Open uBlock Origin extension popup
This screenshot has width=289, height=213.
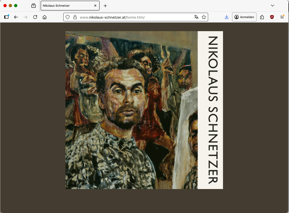(272, 17)
